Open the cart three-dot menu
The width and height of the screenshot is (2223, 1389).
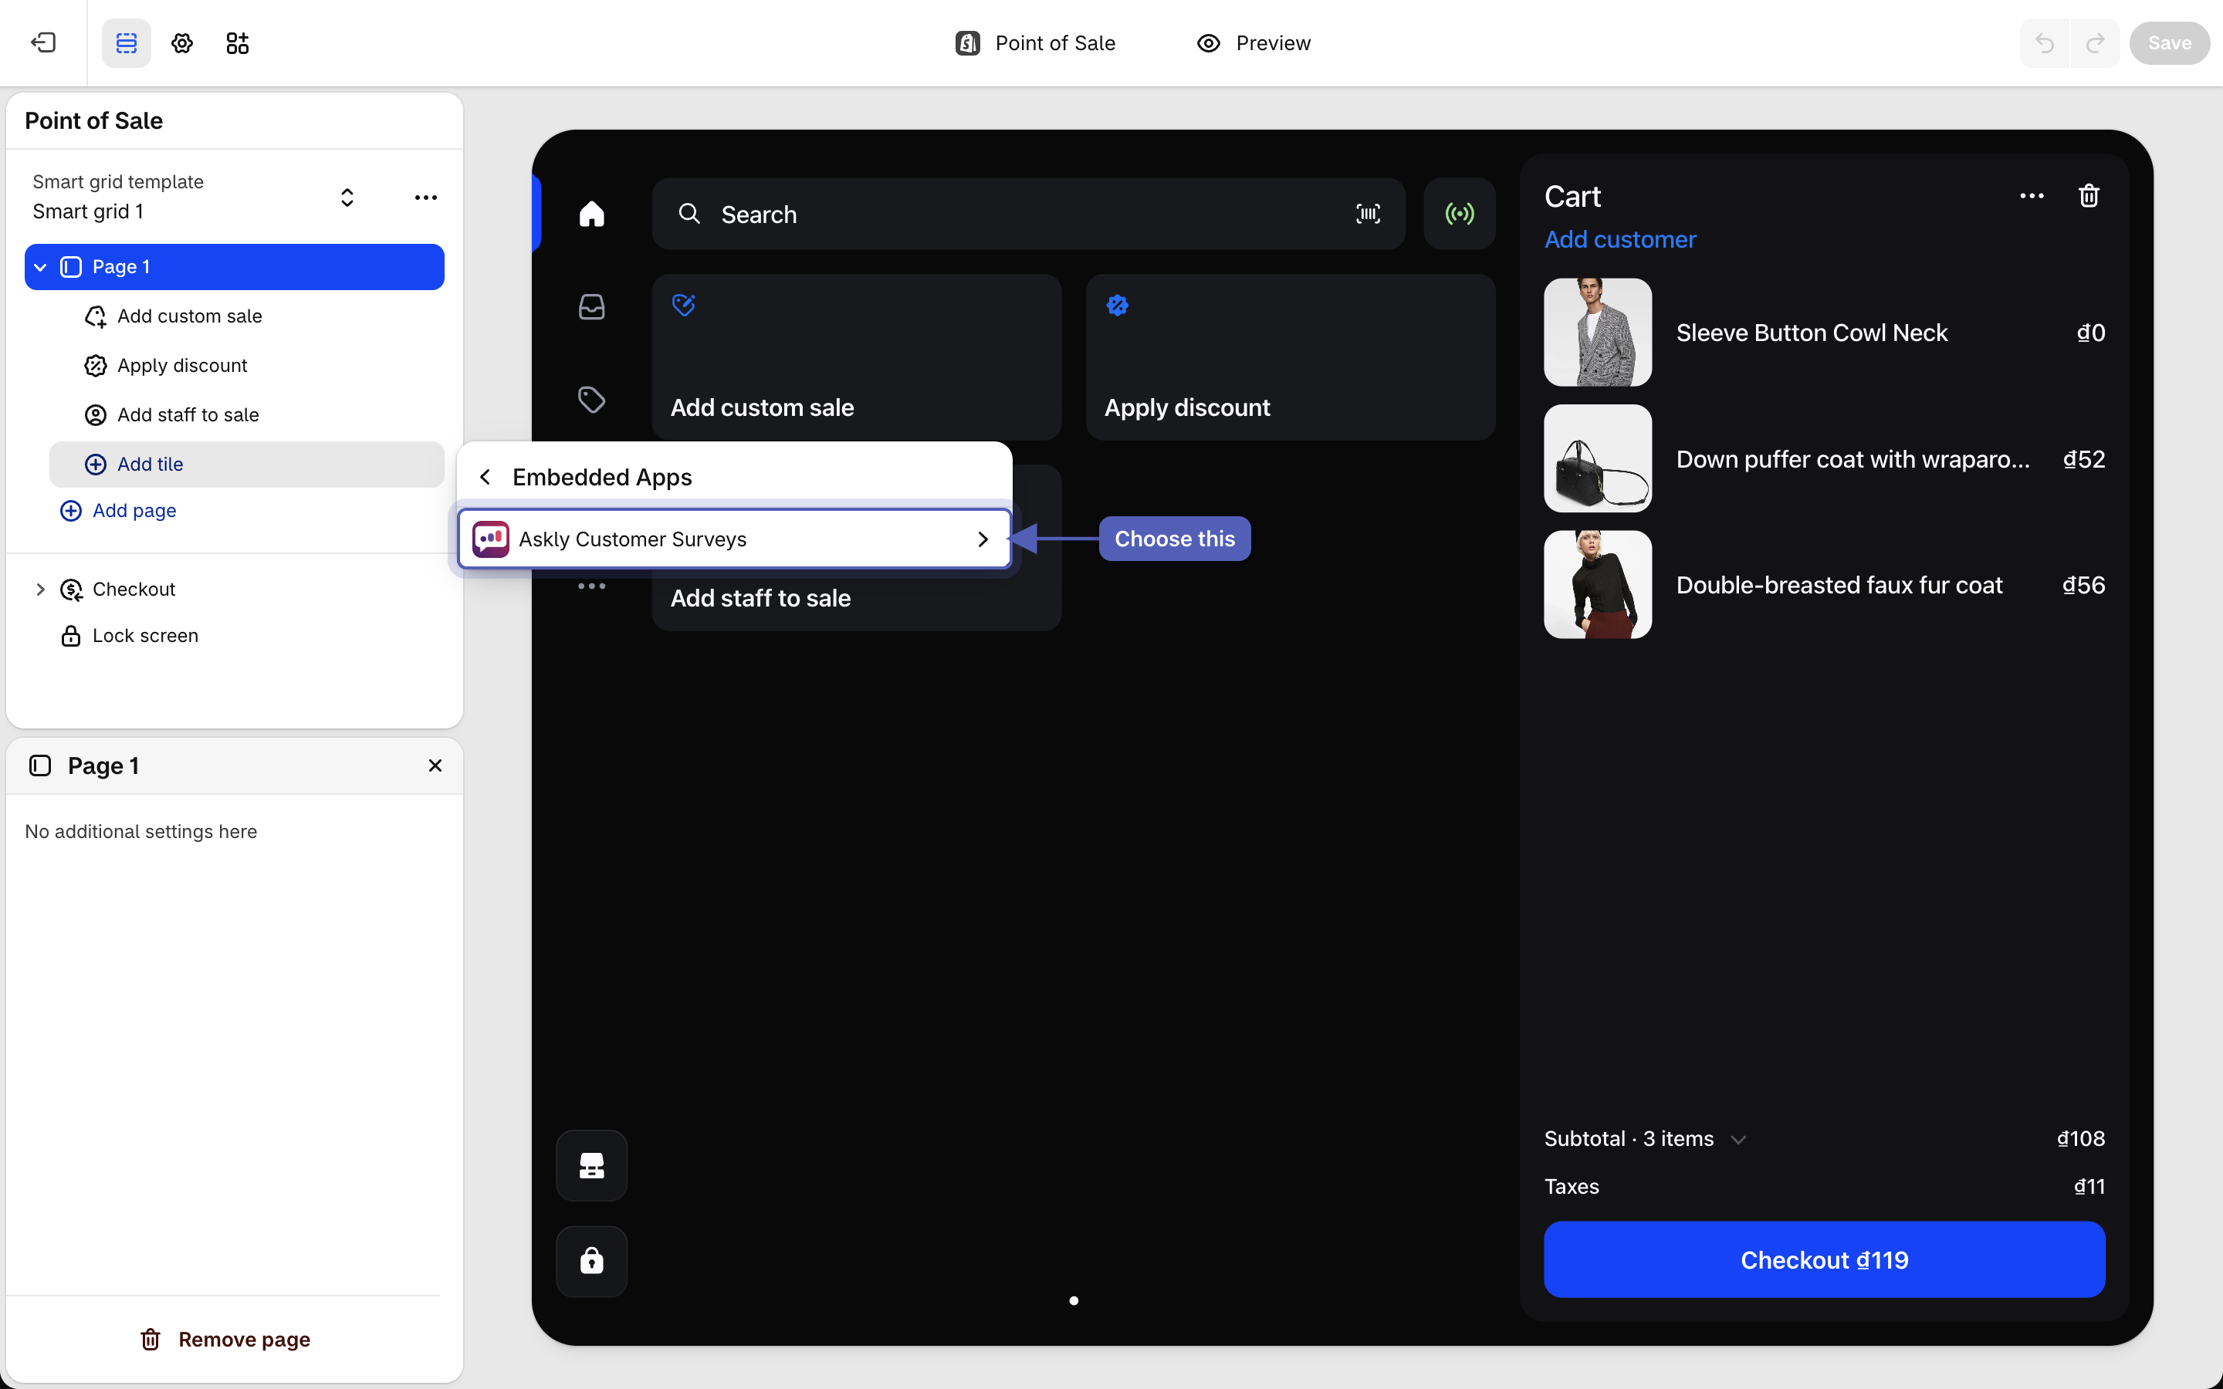[x=2032, y=196]
